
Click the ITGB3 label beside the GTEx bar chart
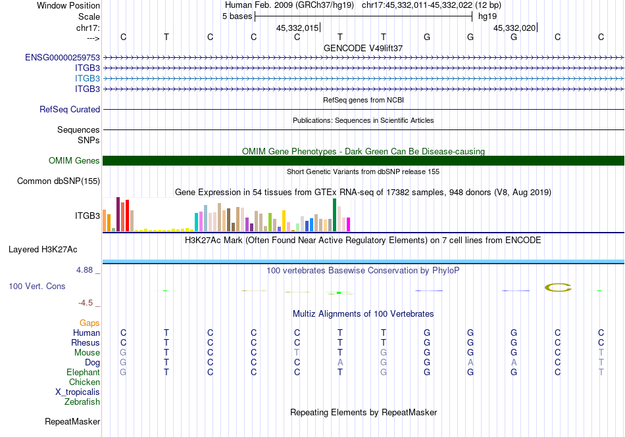coord(87,216)
